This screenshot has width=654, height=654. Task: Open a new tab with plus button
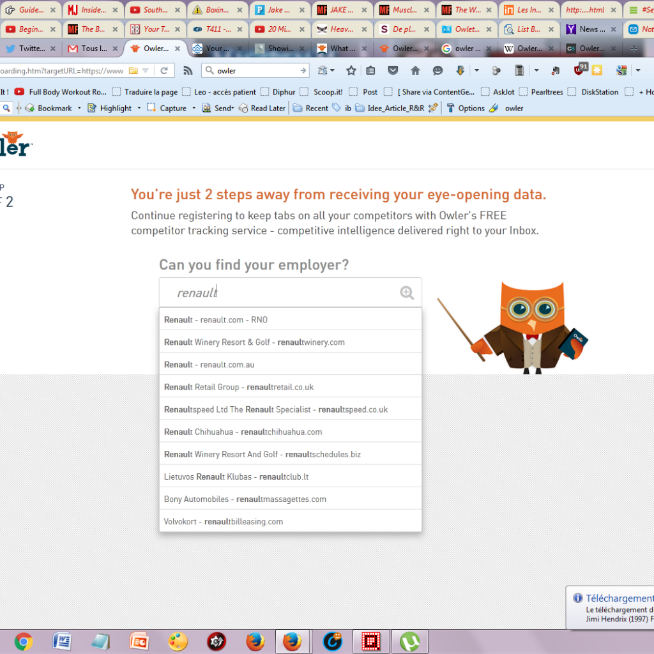(634, 49)
